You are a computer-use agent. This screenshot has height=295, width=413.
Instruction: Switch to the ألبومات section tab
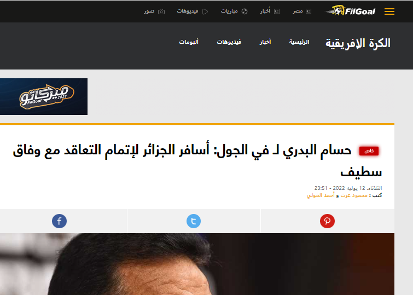[x=189, y=42]
